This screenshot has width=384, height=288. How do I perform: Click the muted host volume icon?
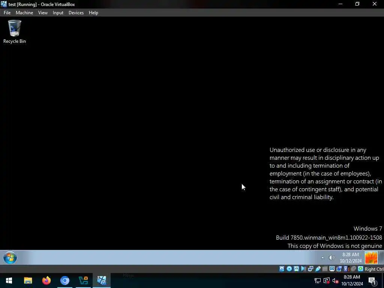(335, 280)
